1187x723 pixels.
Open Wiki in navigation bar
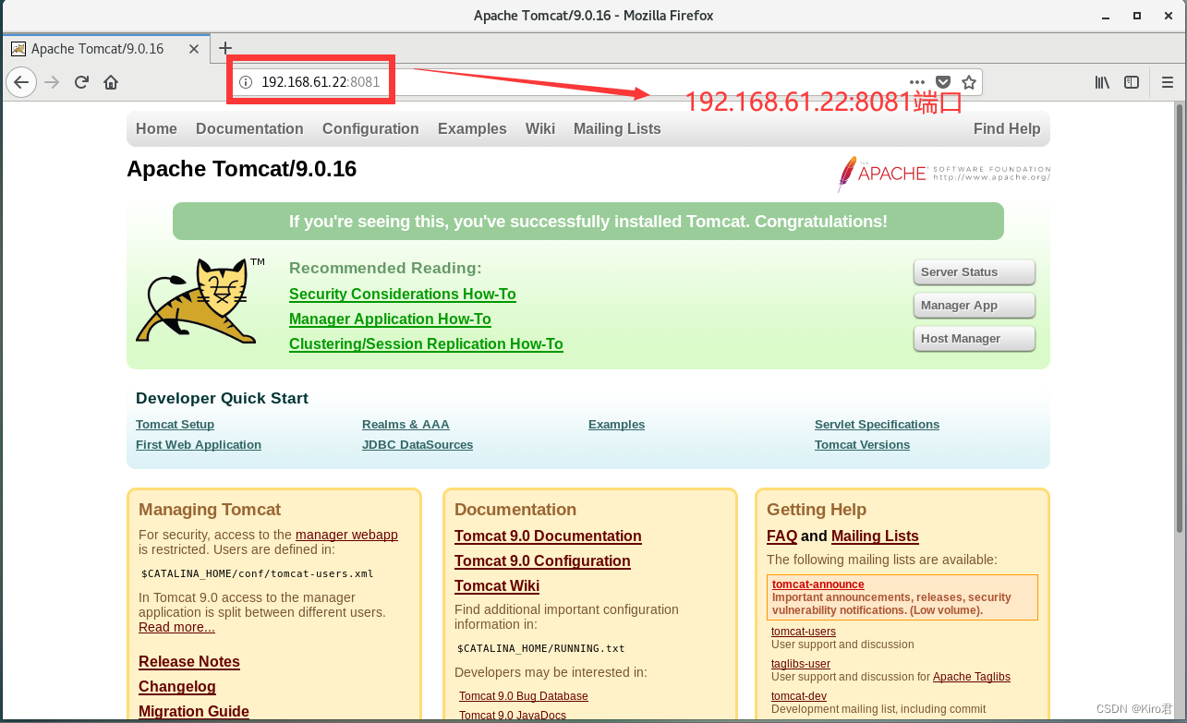540,129
